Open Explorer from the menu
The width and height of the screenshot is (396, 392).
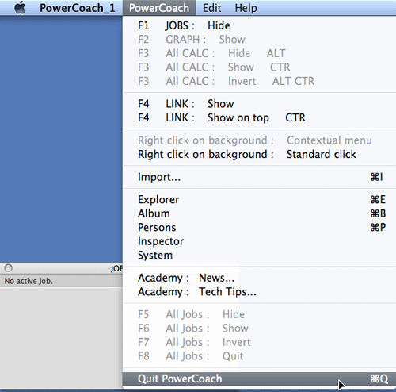(x=259, y=199)
